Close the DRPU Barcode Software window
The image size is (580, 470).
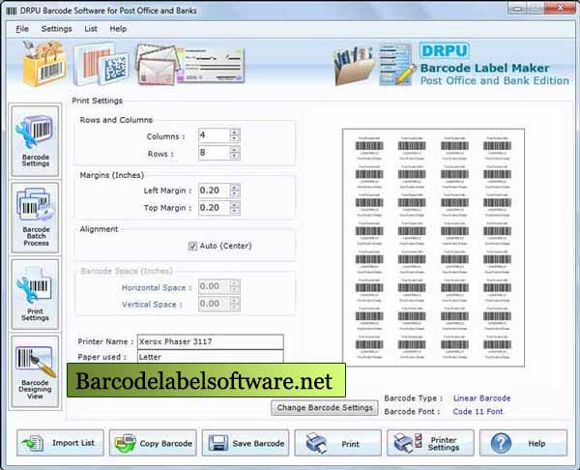(x=561, y=8)
